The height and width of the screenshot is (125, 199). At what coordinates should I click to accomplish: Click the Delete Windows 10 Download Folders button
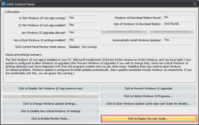[x=51, y=96]
